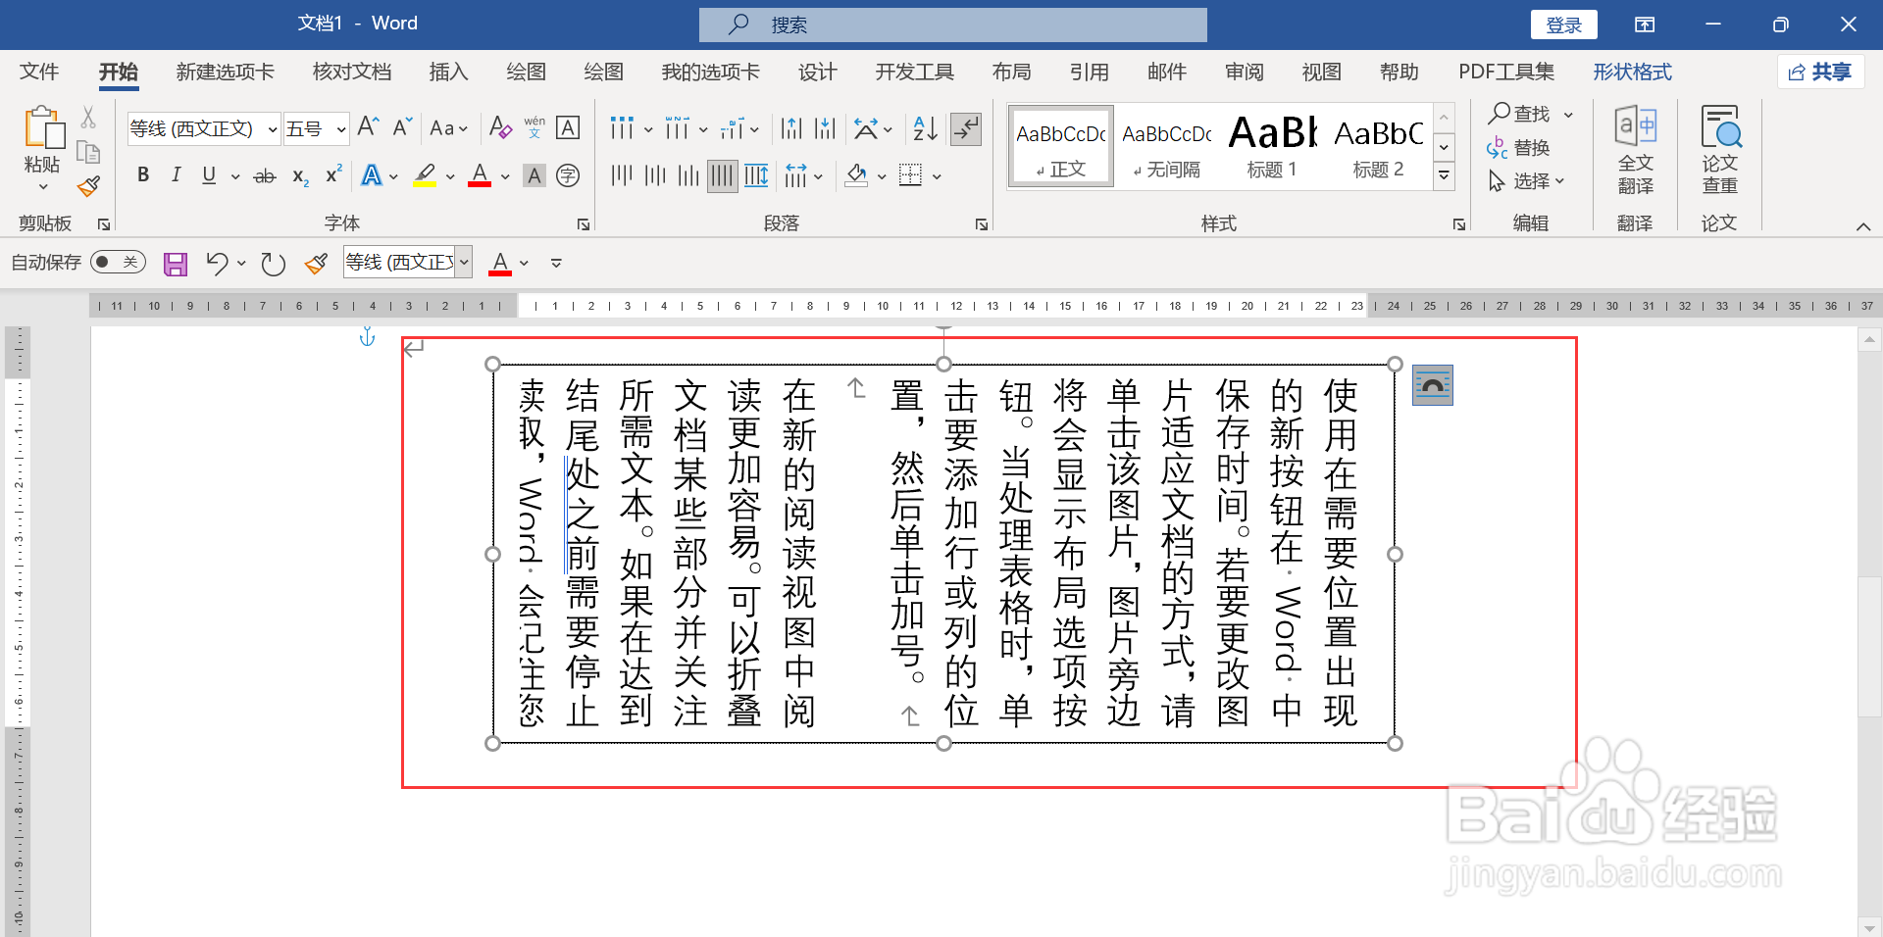Image resolution: width=1883 pixels, height=937 pixels.
Task: Toggle Superscript formatting
Action: click(x=333, y=175)
